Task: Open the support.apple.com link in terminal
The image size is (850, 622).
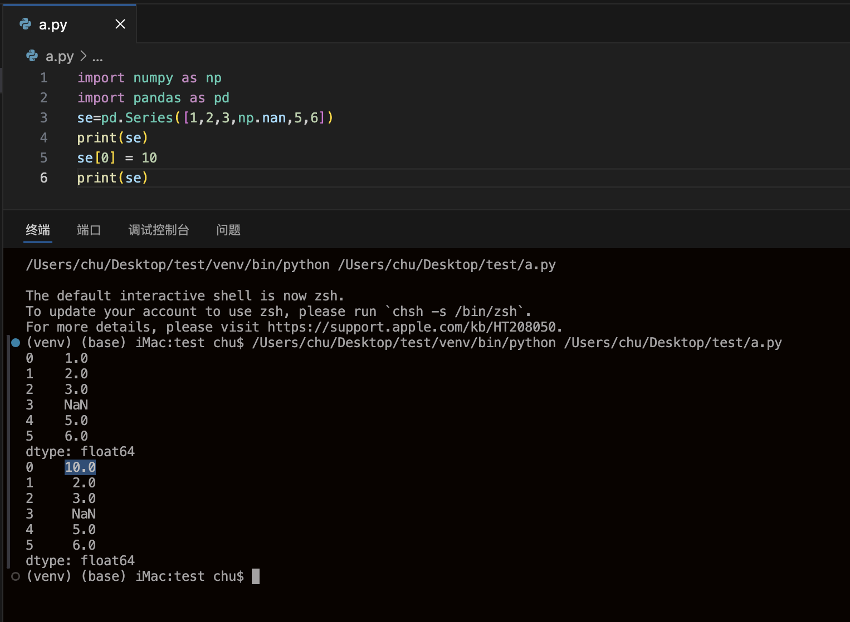Action: point(414,327)
